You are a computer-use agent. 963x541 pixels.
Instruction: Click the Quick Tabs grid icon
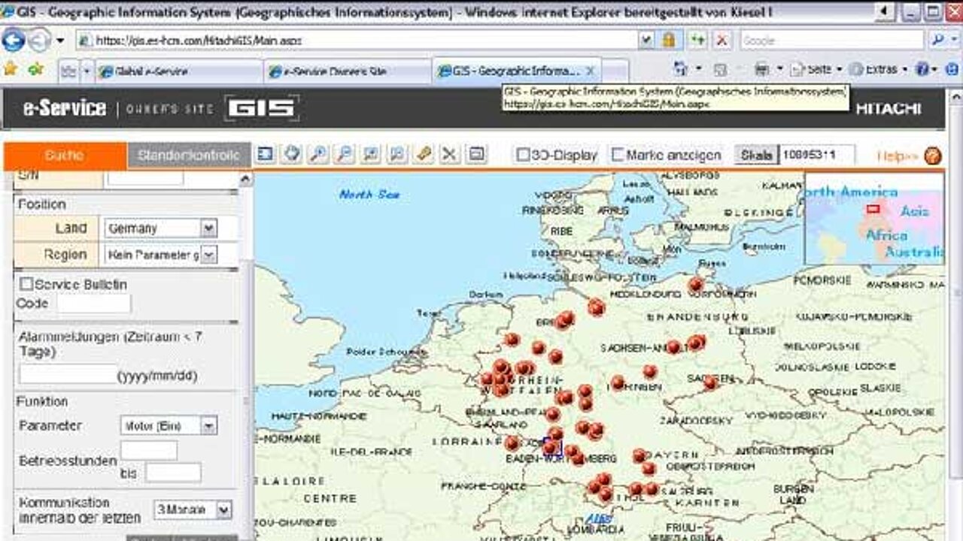(x=69, y=71)
